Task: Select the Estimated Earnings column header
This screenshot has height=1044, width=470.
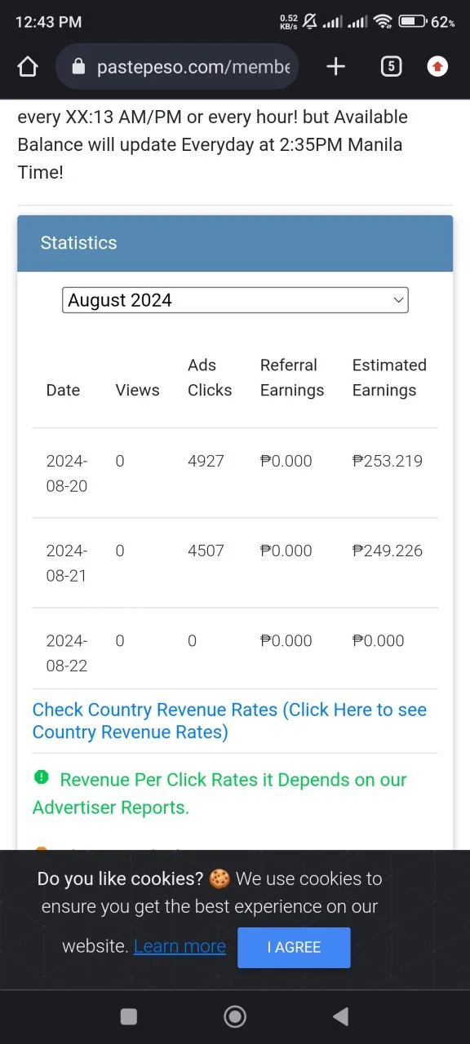Action: point(389,378)
